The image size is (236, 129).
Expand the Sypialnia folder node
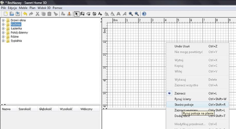pos(3,41)
